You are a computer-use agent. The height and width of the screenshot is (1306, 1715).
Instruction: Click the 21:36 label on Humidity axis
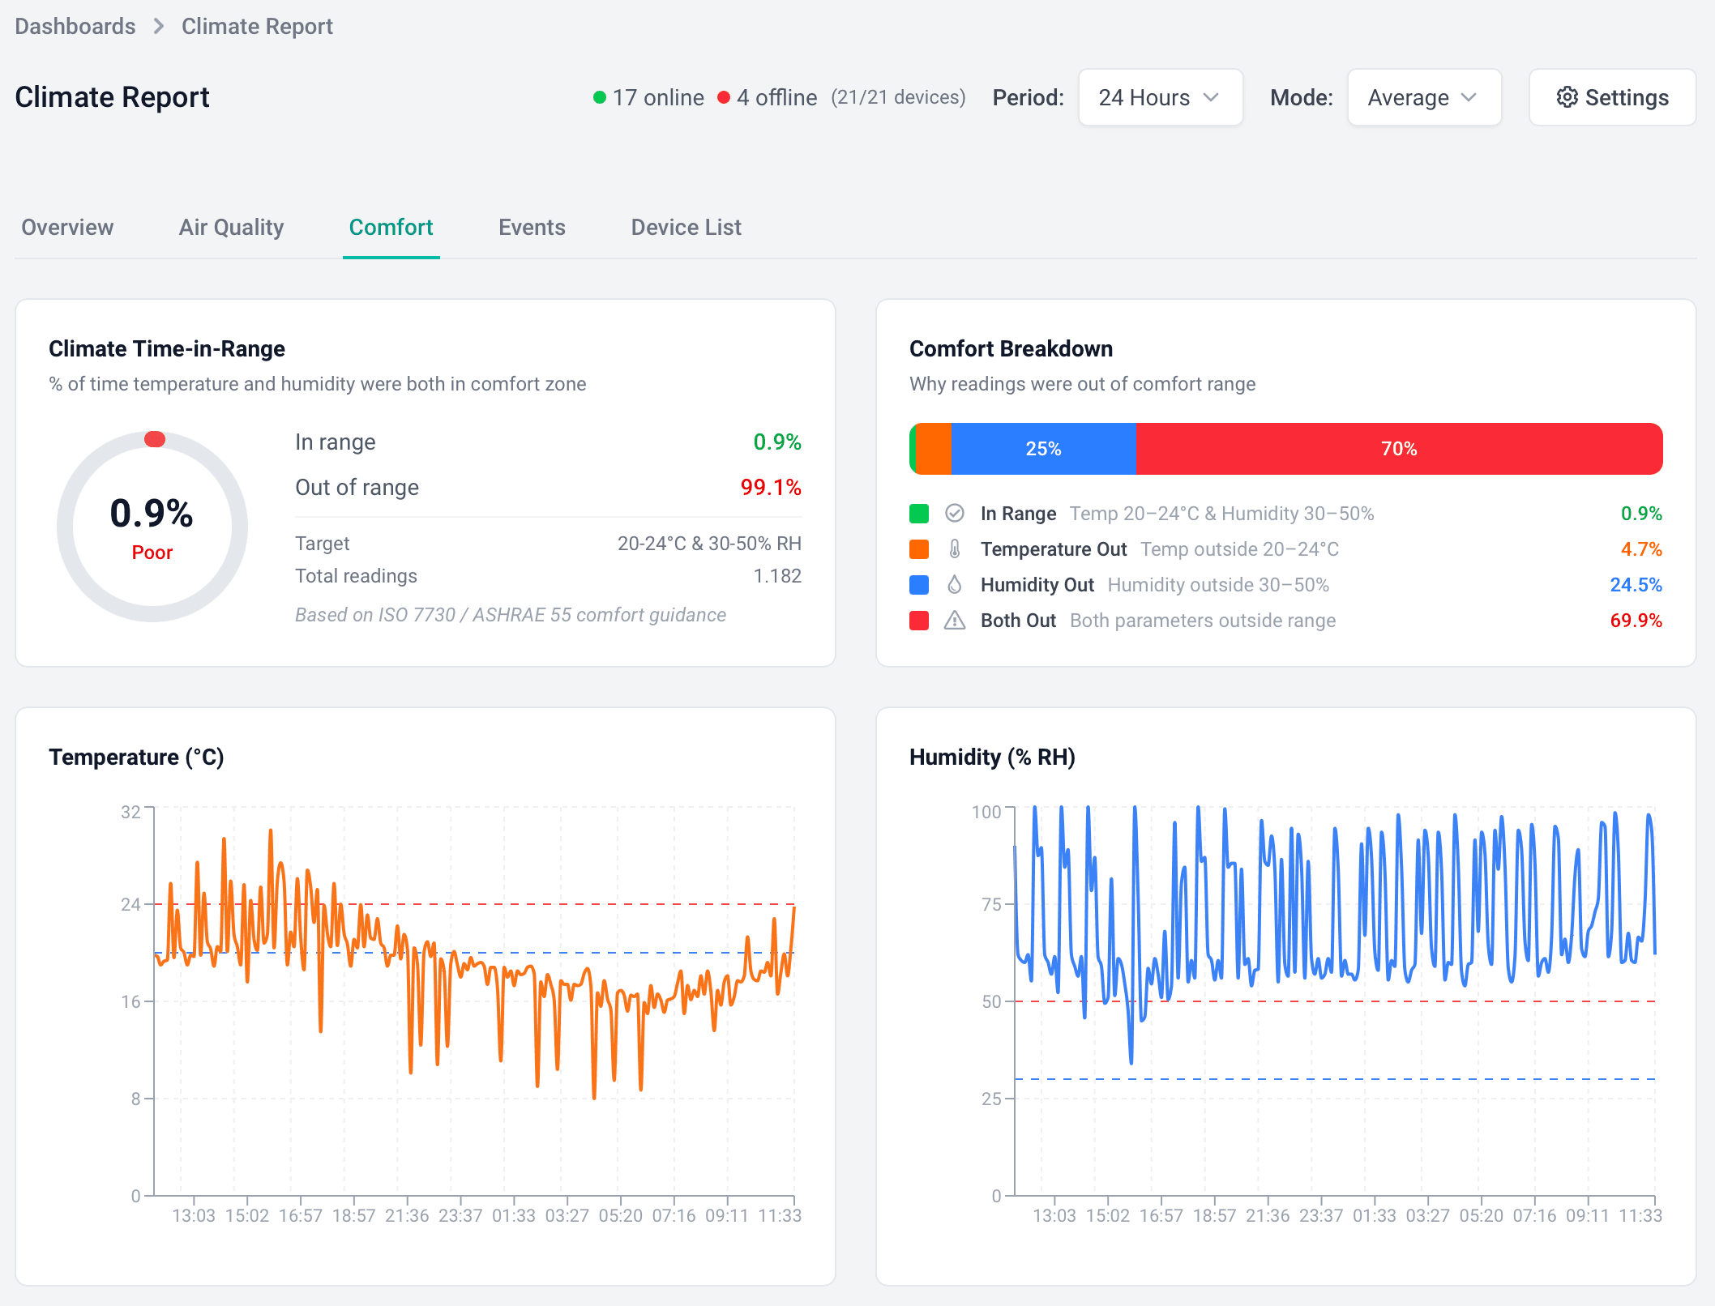point(1268,1216)
